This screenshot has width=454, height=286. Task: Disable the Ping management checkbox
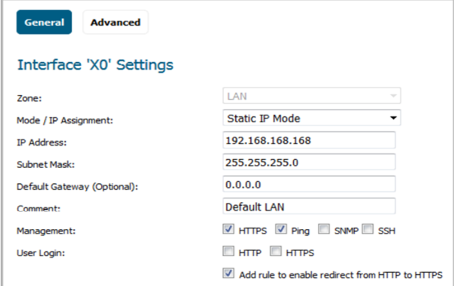(x=281, y=229)
